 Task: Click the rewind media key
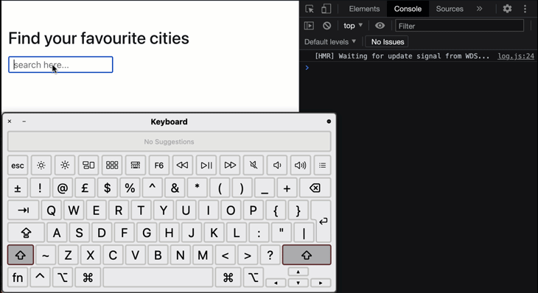pos(182,166)
